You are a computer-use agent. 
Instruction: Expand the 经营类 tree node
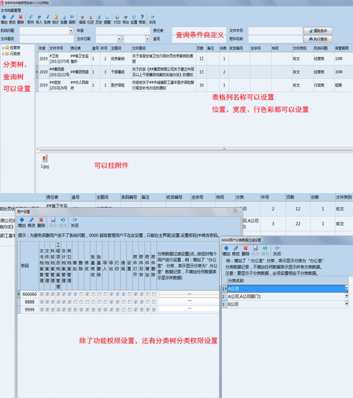[x=3, y=48]
